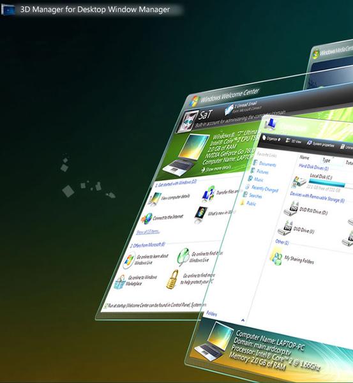Click the 'Windows Welcome Center' title text
Screen dimensions: 353x383
[230, 96]
